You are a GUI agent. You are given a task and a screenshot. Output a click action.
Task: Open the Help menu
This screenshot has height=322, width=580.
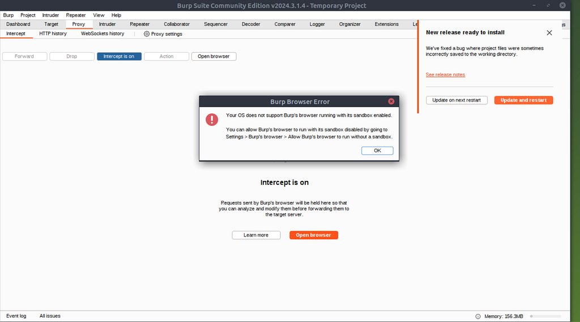(x=116, y=15)
